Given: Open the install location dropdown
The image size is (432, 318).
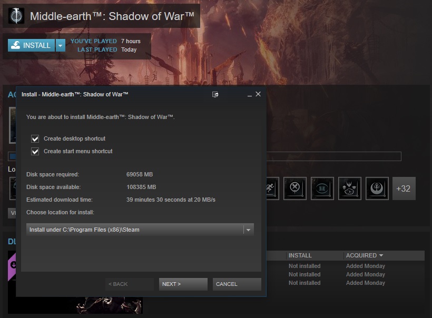Looking at the screenshot, I should pyautogui.click(x=140, y=230).
